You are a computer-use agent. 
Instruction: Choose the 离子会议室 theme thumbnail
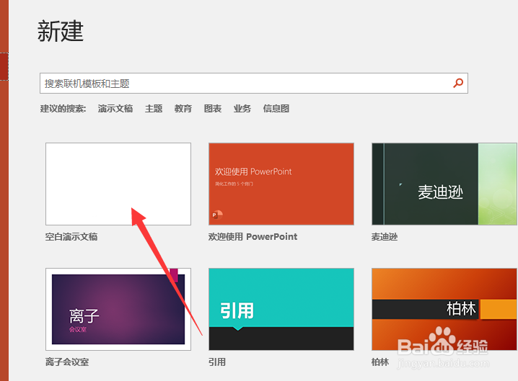click(118, 309)
